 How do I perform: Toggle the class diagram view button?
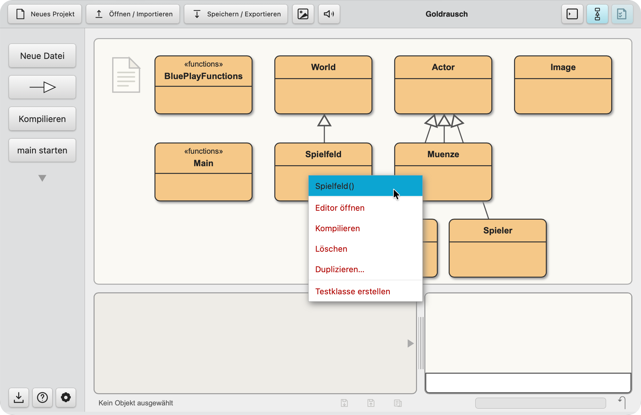597,14
